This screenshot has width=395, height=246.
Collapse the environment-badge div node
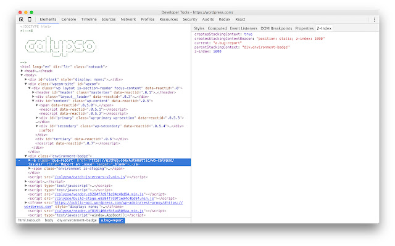(x=26, y=156)
